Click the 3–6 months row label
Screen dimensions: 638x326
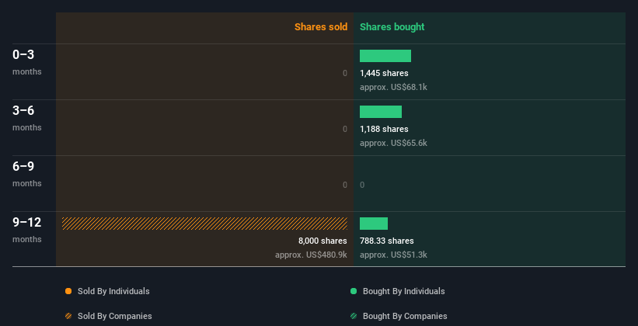27,118
